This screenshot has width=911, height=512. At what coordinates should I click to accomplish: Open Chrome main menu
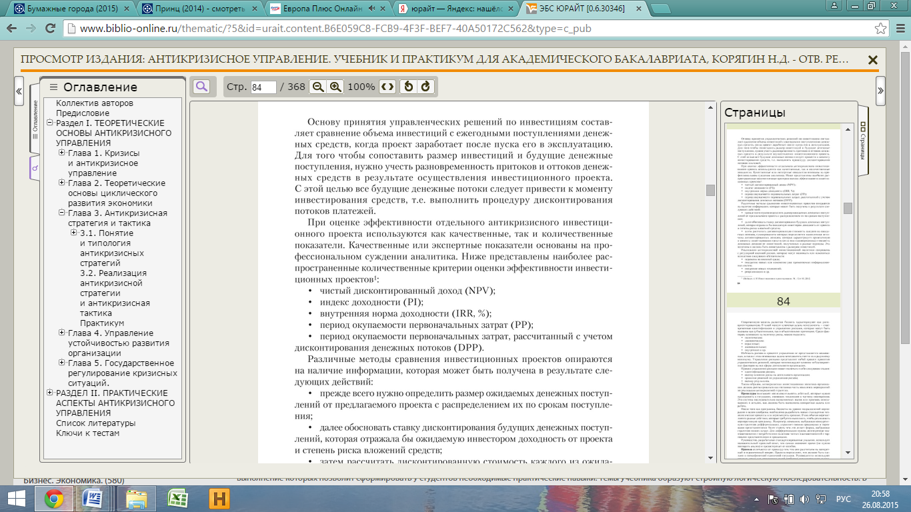click(x=899, y=29)
